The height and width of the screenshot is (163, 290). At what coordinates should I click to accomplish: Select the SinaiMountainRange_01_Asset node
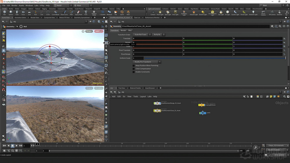tap(157, 103)
